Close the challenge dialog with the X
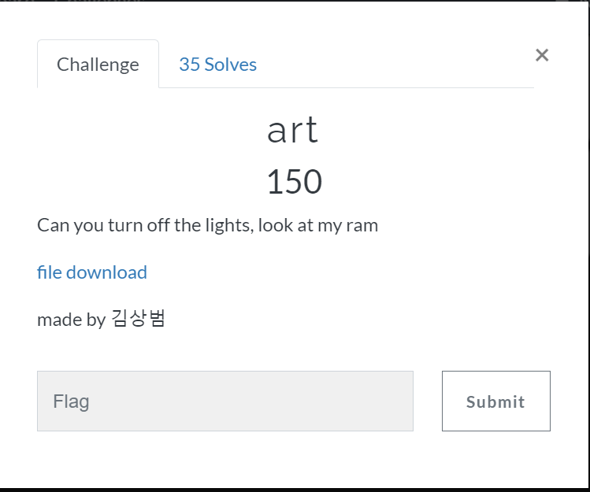 coord(541,55)
